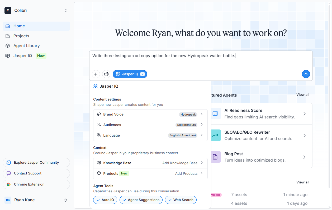
Task: Click the Brand Voice megaphone icon
Action: 99,114
